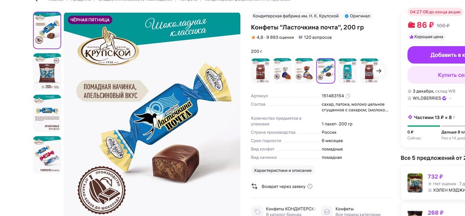Click the Купить сейчас button
This screenshot has height=216, width=465.
(x=436, y=75)
